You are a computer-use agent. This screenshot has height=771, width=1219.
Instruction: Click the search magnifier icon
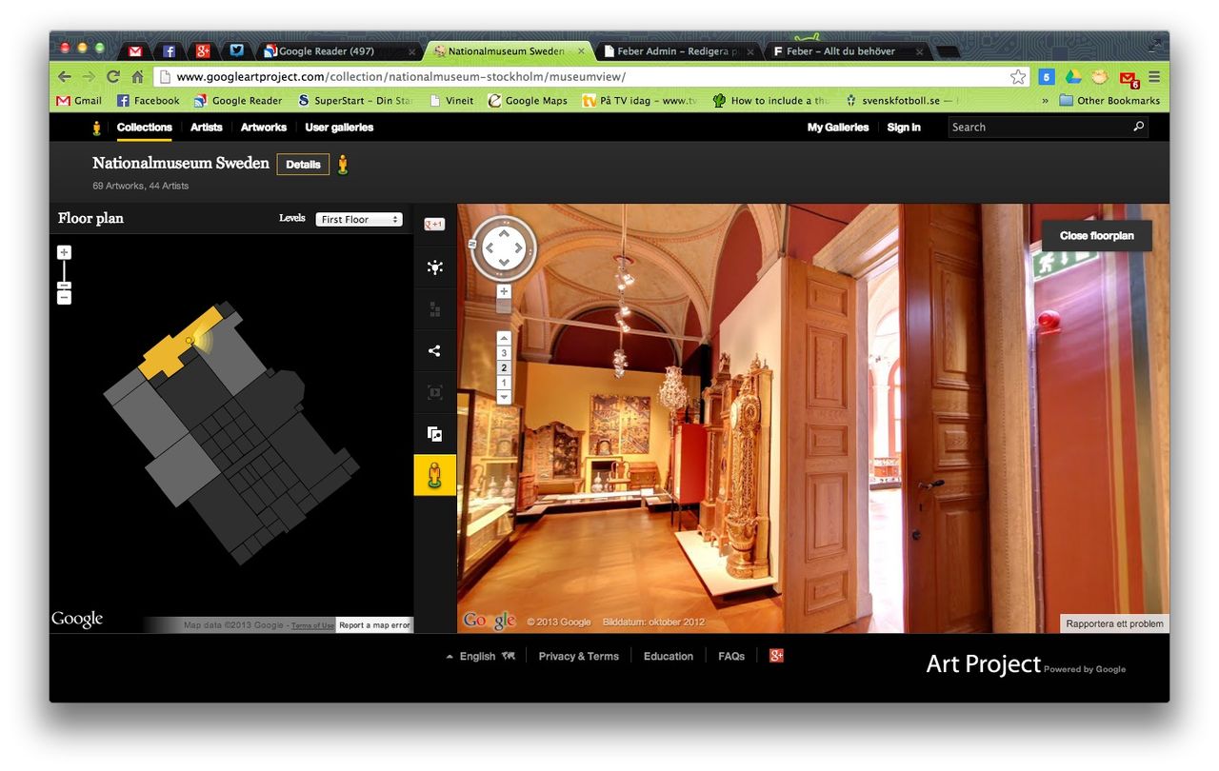(x=1138, y=126)
